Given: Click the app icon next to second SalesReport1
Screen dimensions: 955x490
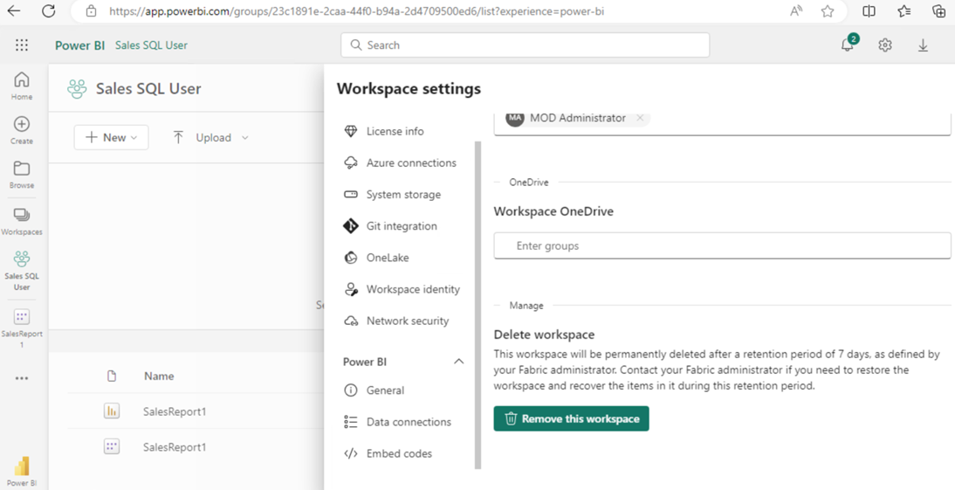Looking at the screenshot, I should coord(112,446).
